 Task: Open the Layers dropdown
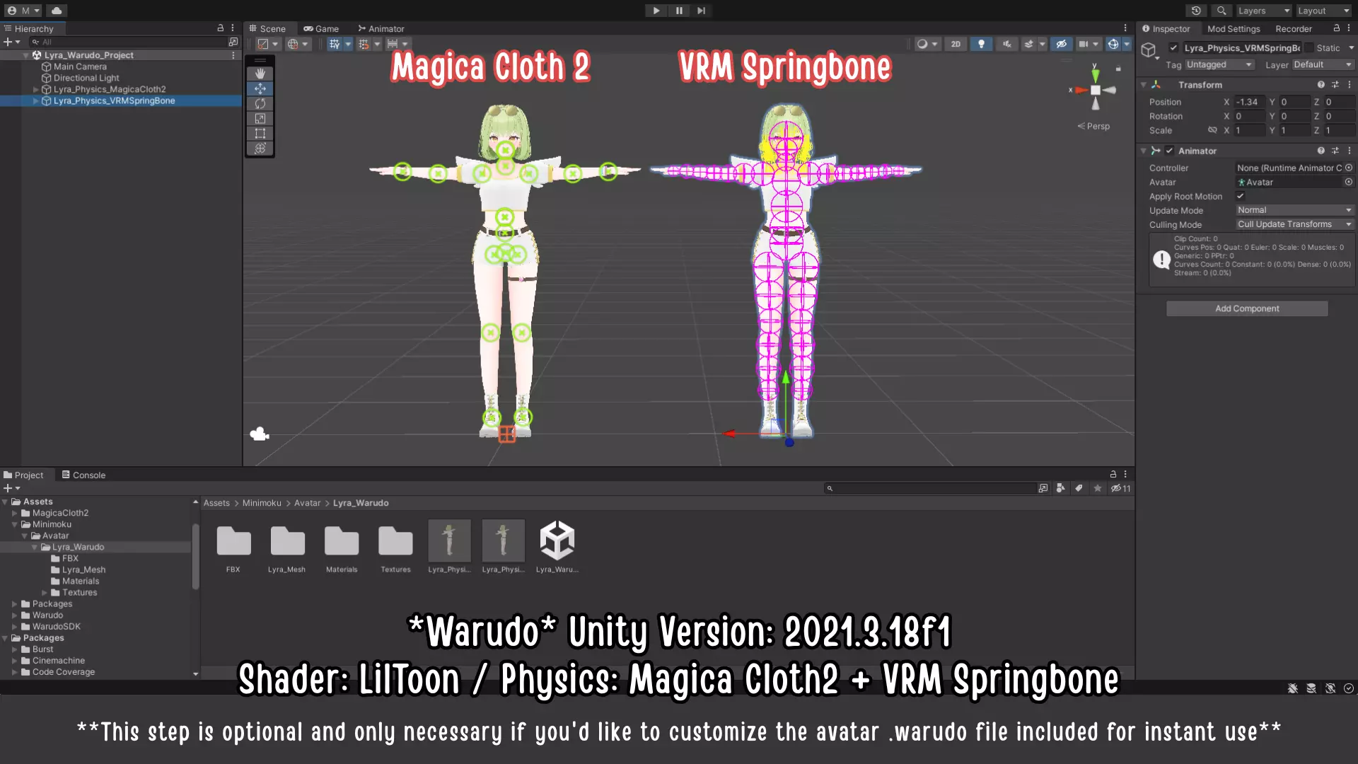click(1264, 11)
